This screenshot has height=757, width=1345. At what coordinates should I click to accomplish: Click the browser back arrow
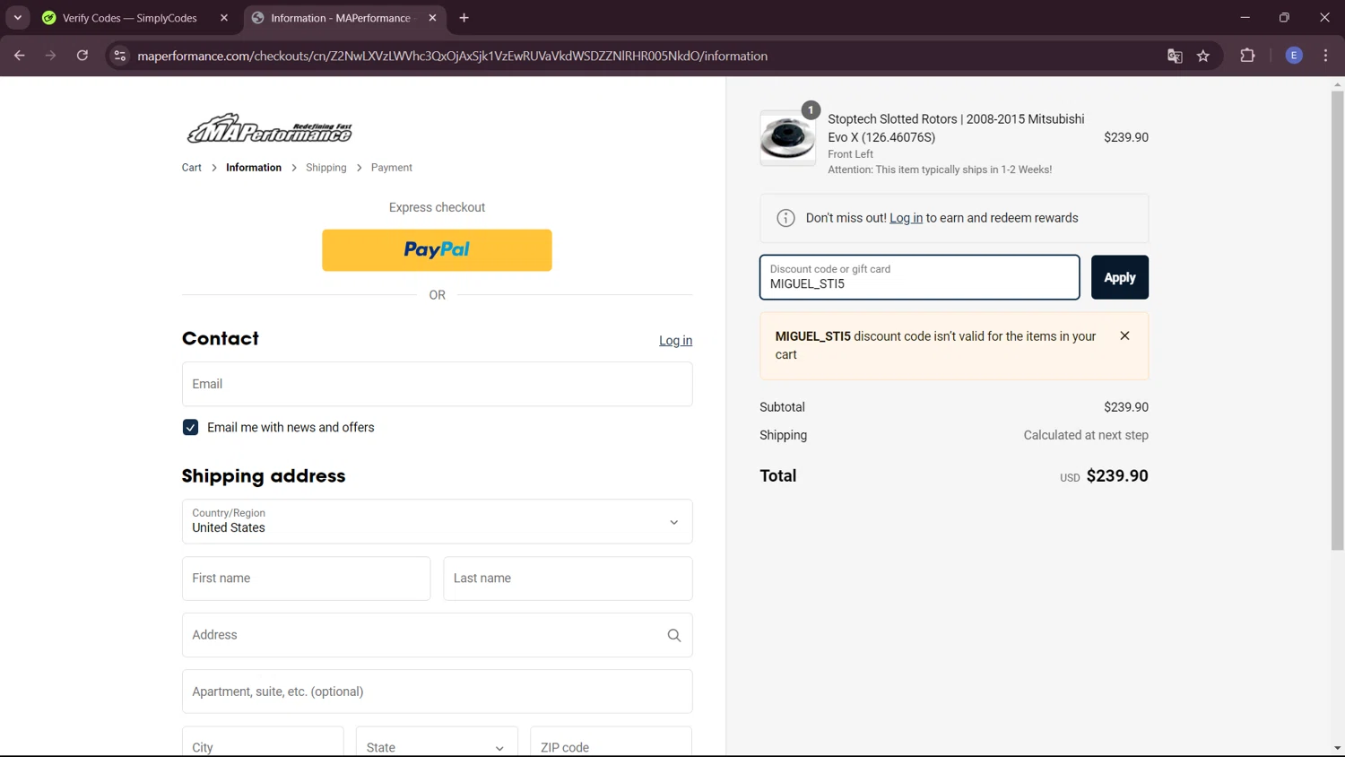pyautogui.click(x=20, y=56)
